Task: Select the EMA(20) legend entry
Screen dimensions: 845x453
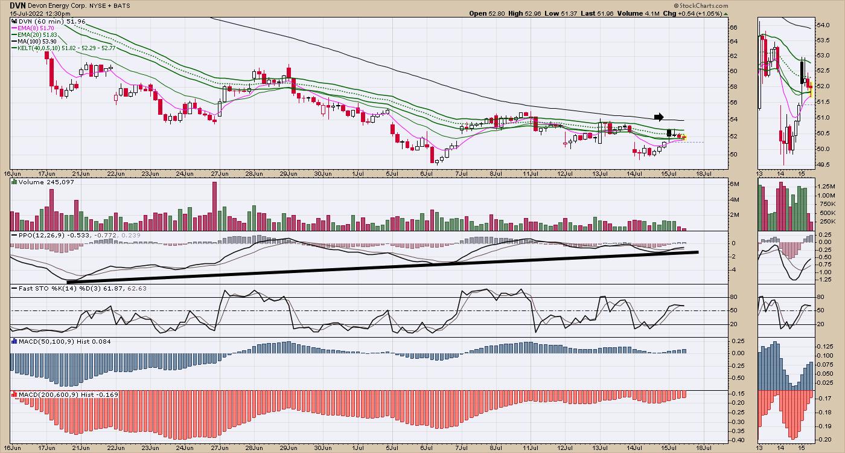Action: point(39,35)
